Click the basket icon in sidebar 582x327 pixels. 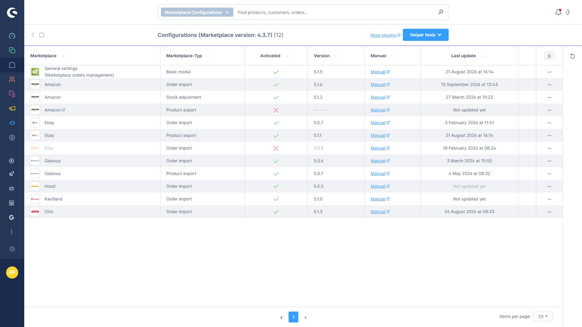coord(12,188)
